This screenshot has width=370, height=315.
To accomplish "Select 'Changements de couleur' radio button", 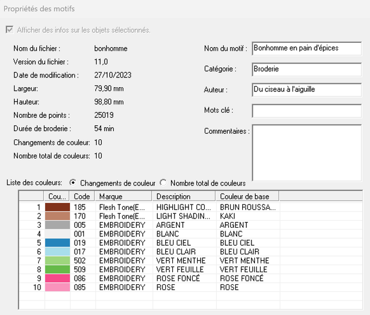I will coord(73,183).
